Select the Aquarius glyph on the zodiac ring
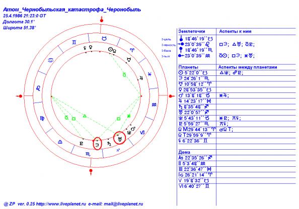The image size is (299, 209). [x=154, y=104]
